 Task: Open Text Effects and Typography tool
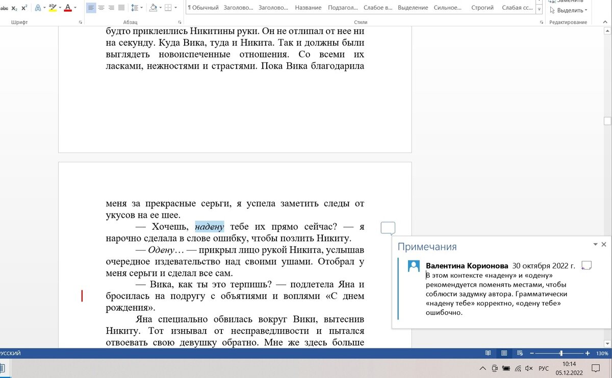click(38, 7)
